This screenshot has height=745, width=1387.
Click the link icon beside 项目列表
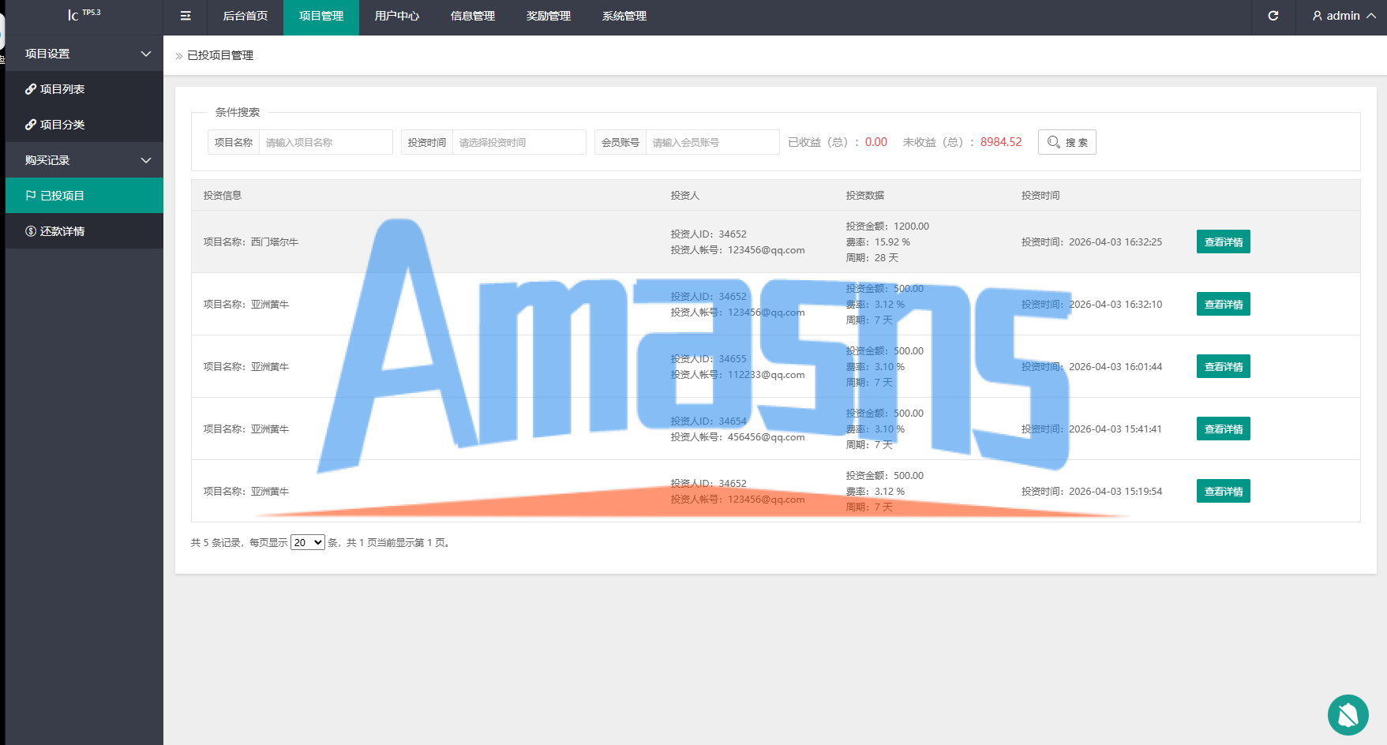[x=31, y=89]
